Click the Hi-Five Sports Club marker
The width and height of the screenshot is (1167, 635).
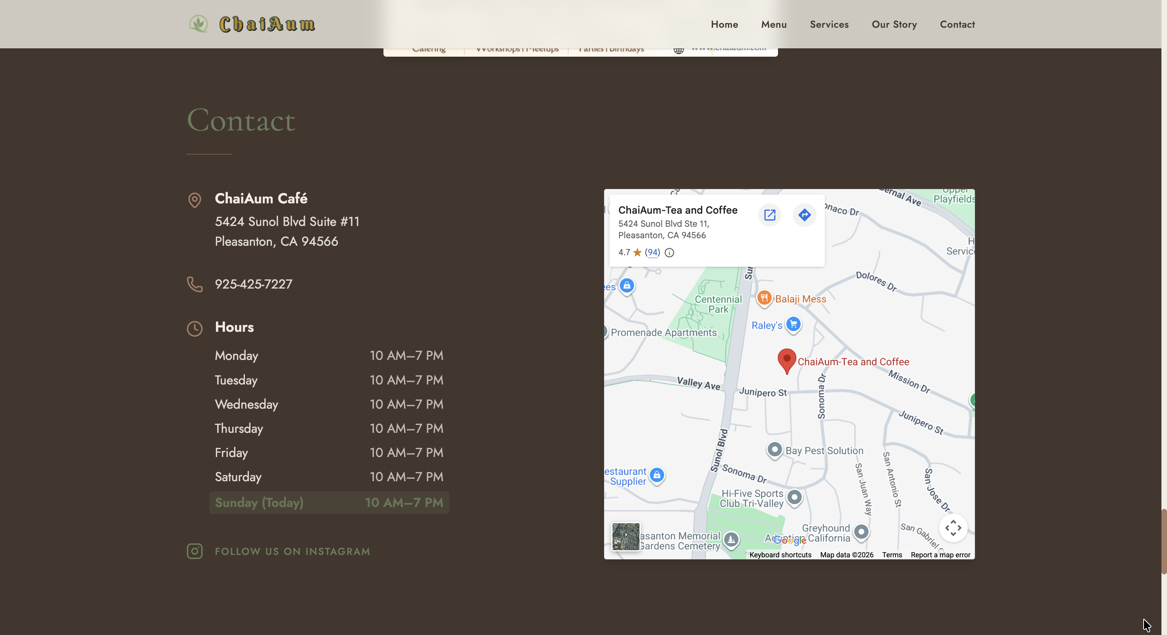pos(794,498)
